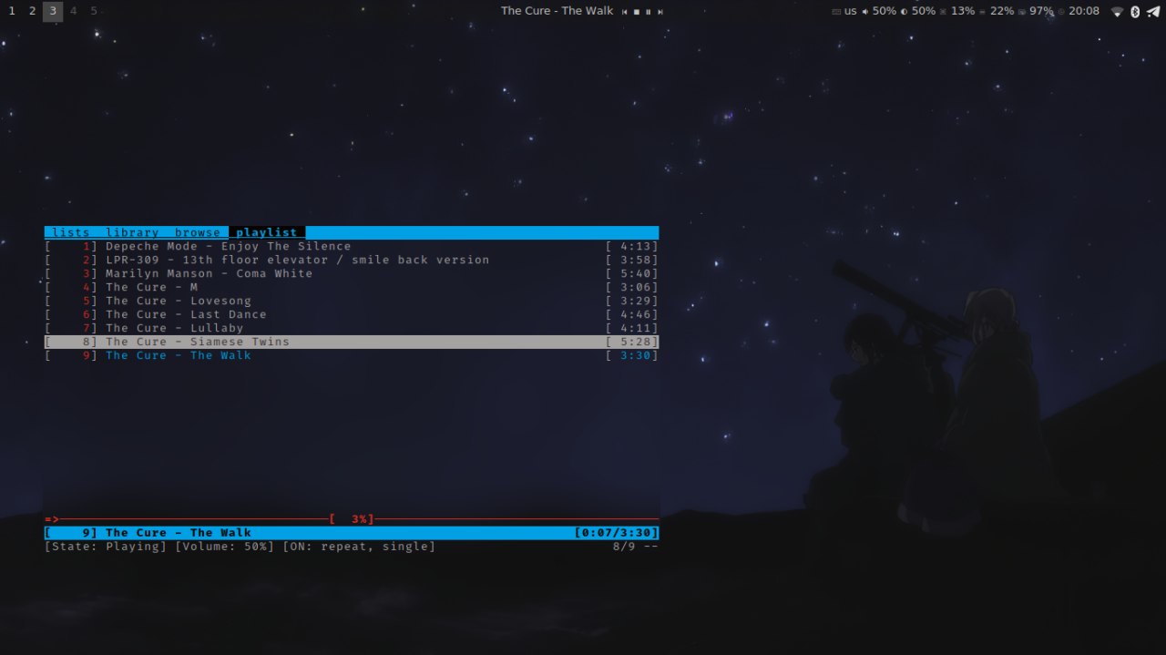Viewport: 1166px width, 655px height.
Task: Select playing track 'The Cure - The Walk' in playlist
Action: pos(351,355)
